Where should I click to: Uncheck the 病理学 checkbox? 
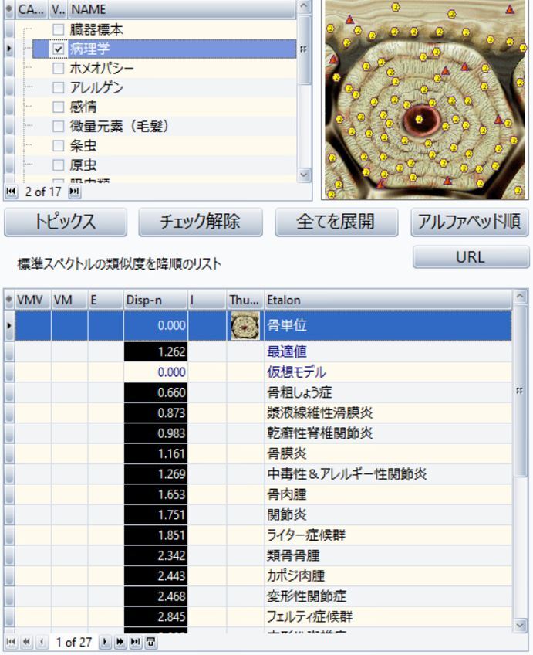tap(58, 49)
